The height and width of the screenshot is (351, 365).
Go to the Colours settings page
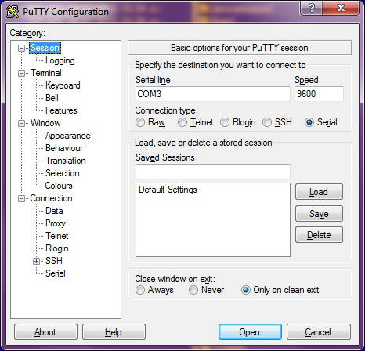(59, 186)
